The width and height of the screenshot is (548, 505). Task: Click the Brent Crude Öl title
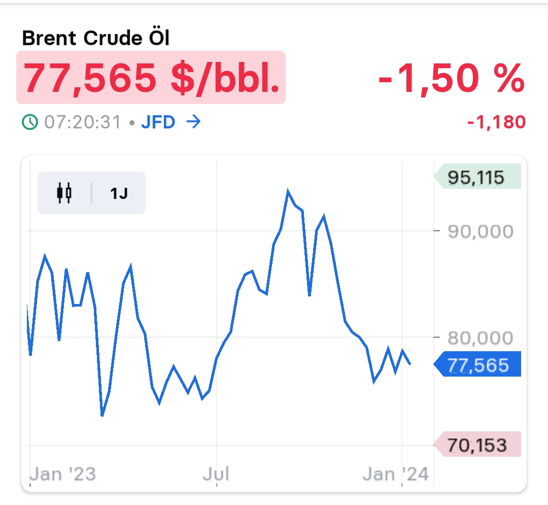point(96,38)
